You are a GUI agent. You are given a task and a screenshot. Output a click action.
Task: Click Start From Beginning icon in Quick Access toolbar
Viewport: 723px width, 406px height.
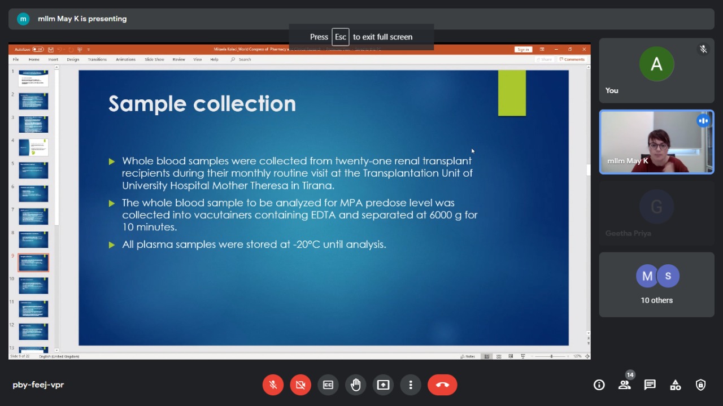pyautogui.click(x=80, y=50)
